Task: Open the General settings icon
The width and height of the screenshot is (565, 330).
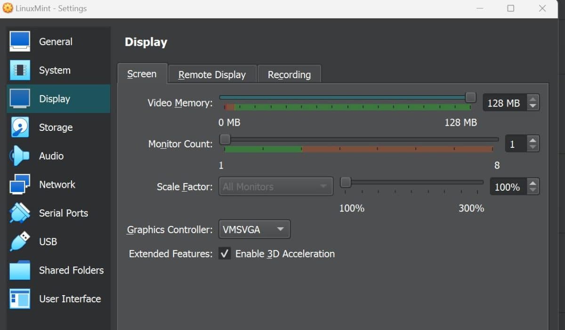Action: (x=20, y=42)
